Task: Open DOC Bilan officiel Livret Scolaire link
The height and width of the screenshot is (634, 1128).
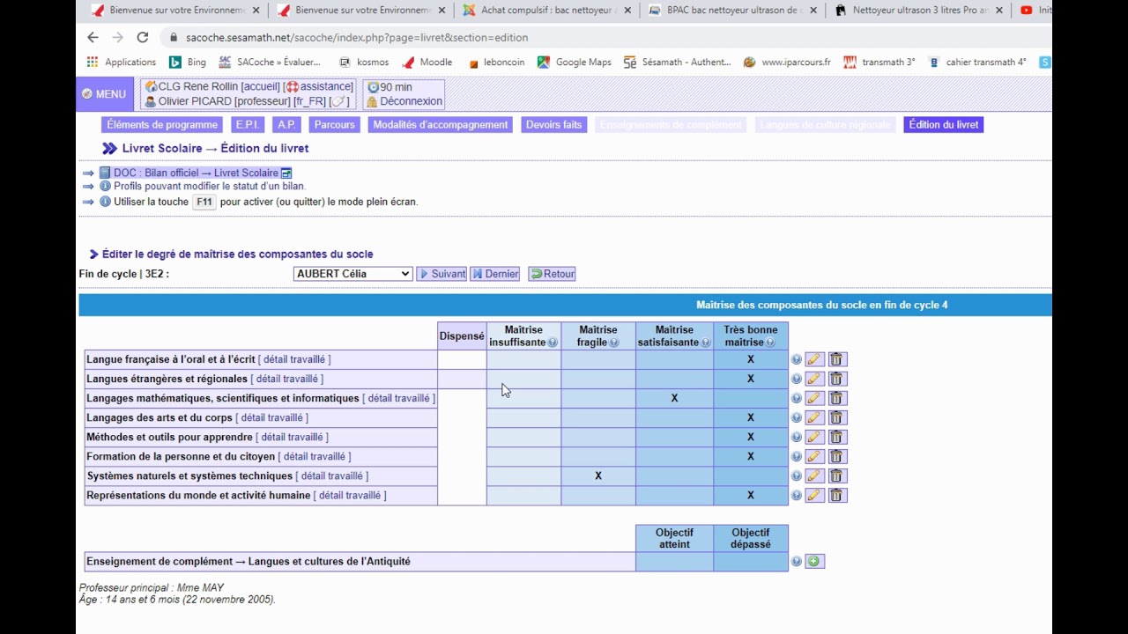Action: coord(196,173)
